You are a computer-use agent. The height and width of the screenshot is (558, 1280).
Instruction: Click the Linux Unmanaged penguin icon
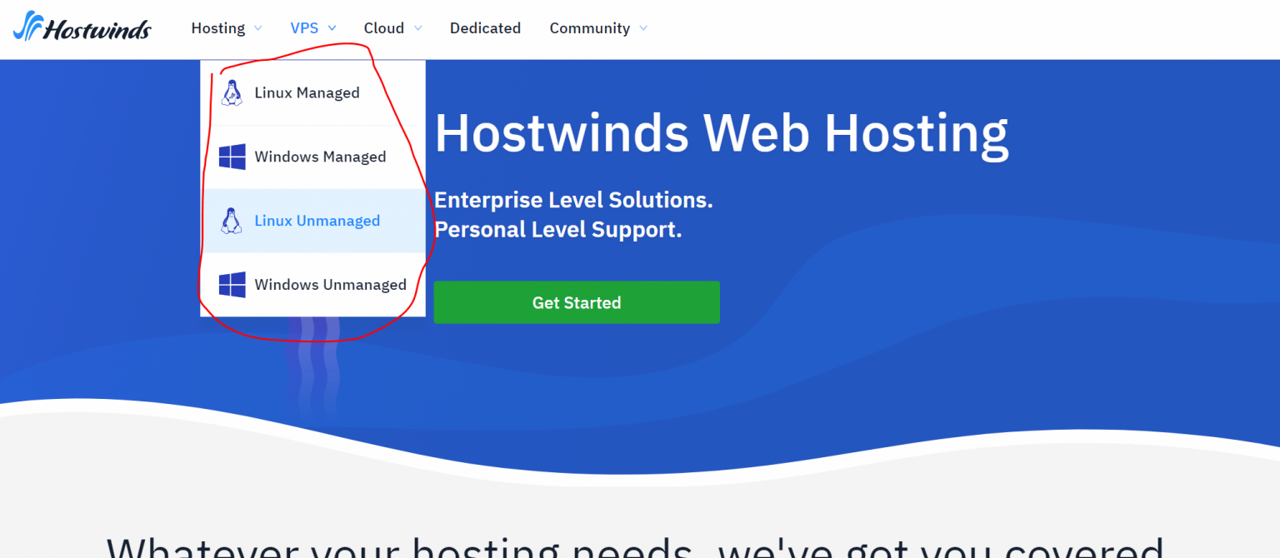point(232,221)
